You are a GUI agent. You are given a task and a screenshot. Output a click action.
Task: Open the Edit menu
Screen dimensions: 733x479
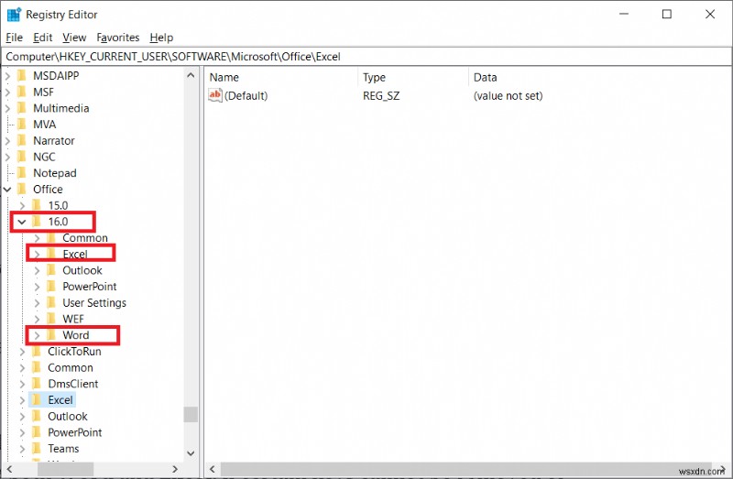42,38
